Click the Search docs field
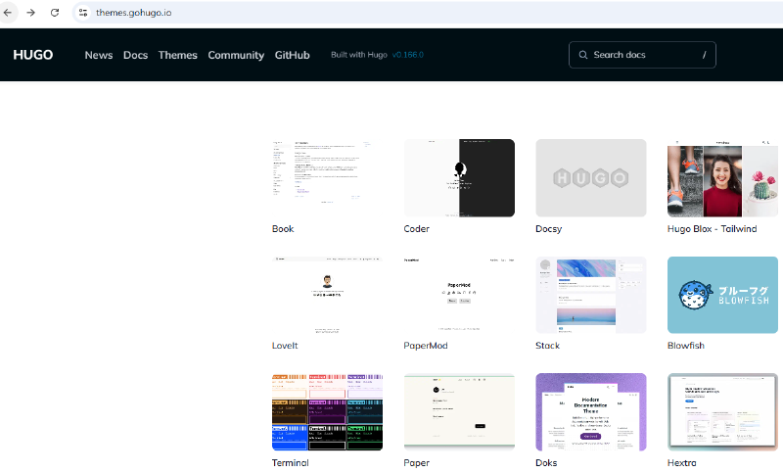The height and width of the screenshot is (472, 783). [x=642, y=55]
